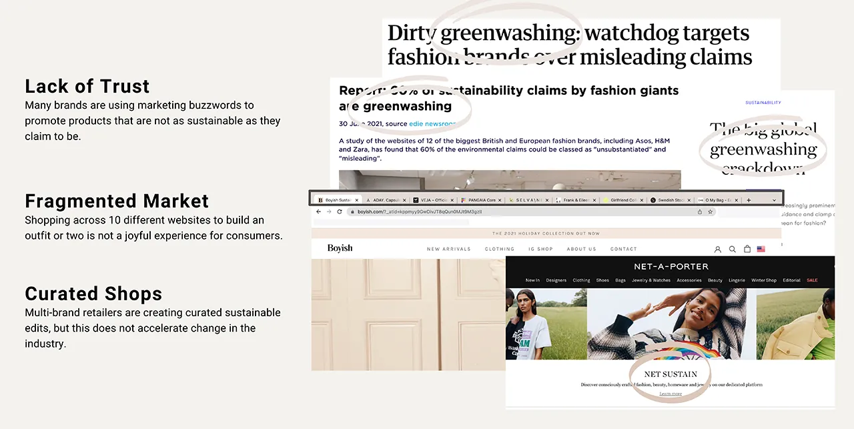Open IG Shop on Boyish
The height and width of the screenshot is (429, 854).
coord(540,249)
